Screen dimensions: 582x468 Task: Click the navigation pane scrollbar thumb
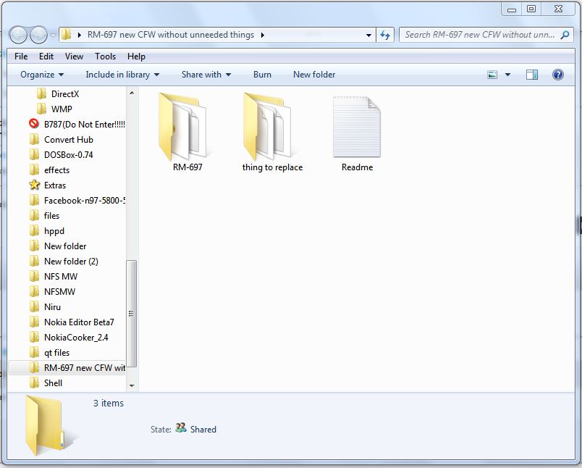pyautogui.click(x=132, y=314)
